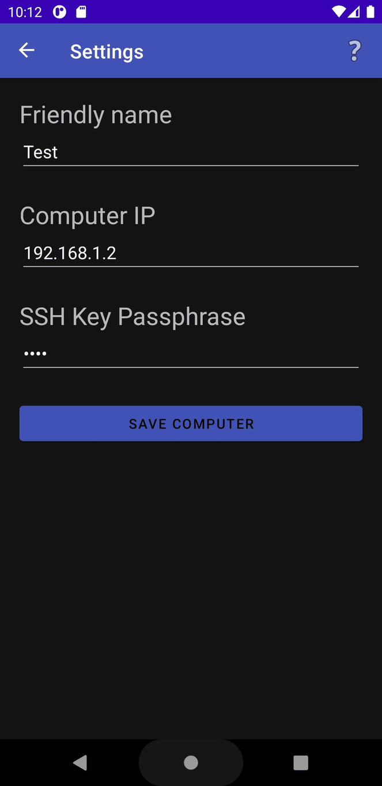This screenshot has height=786, width=382.
Task: Place cursor after 192.168.1.2
Action: point(121,253)
